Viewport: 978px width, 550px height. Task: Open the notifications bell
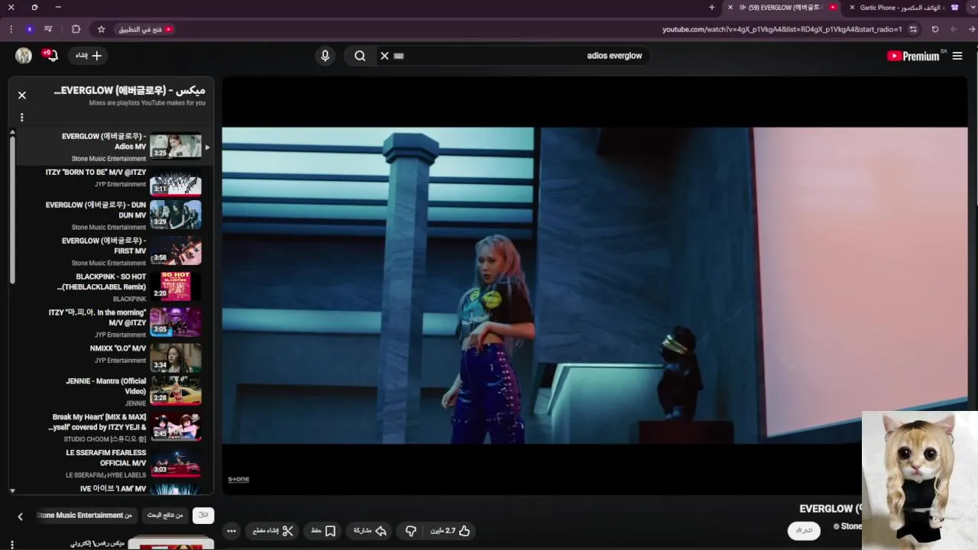point(51,55)
